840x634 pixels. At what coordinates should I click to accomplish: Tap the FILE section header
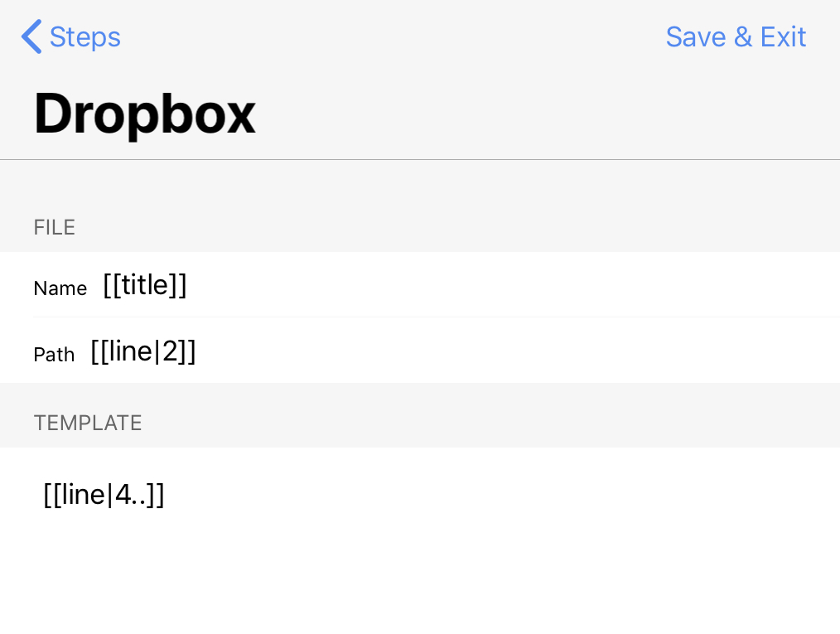click(x=54, y=227)
